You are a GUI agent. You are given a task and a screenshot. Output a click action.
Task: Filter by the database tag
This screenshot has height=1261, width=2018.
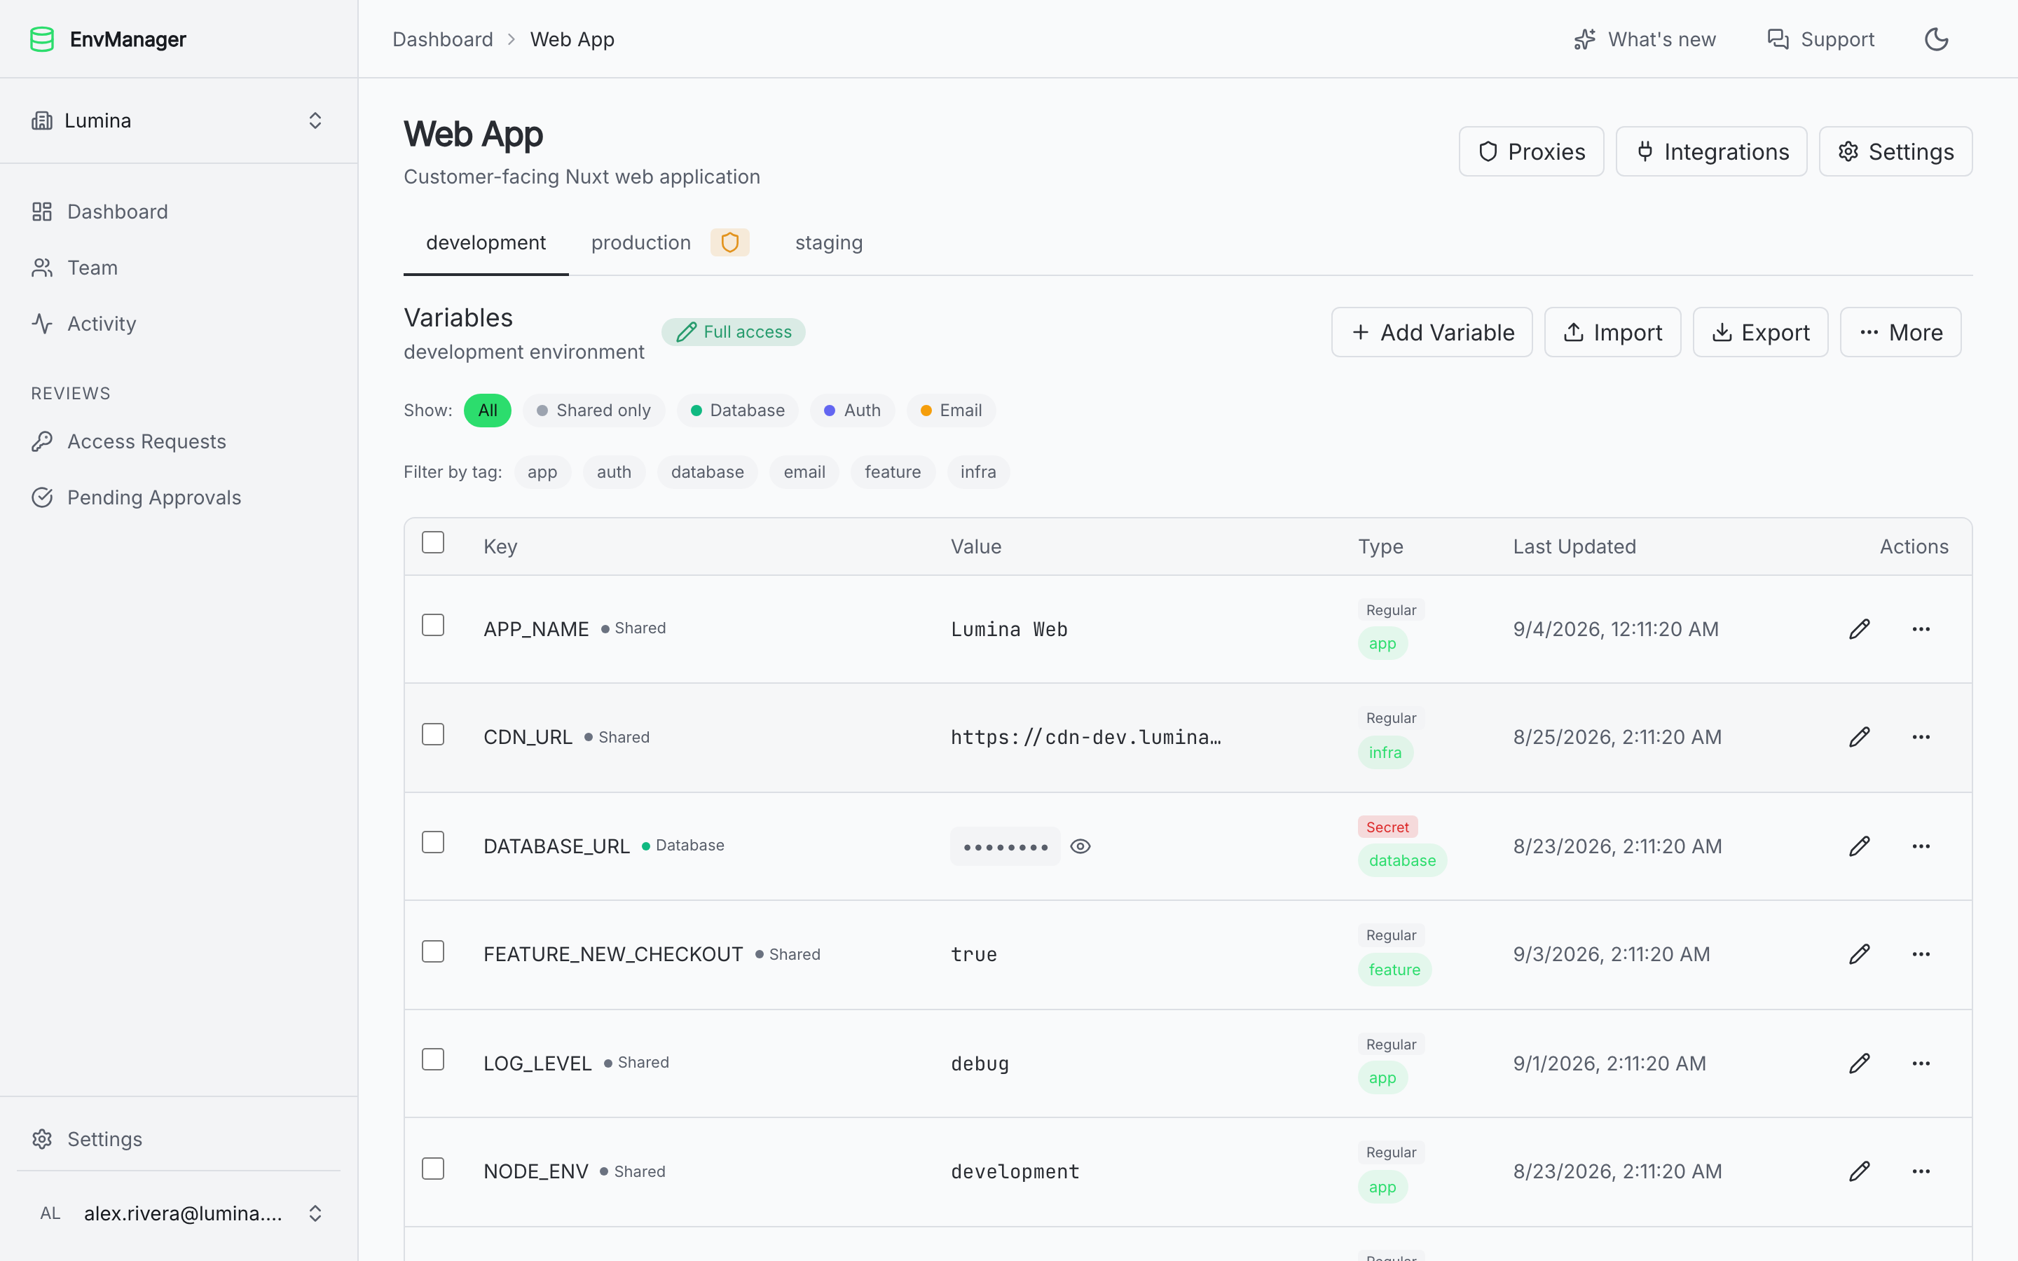[707, 472]
